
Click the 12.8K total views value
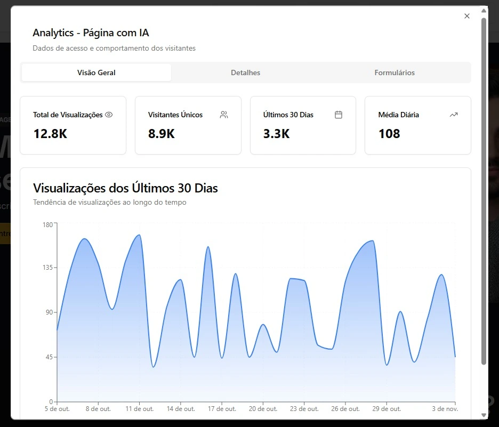pyautogui.click(x=50, y=134)
